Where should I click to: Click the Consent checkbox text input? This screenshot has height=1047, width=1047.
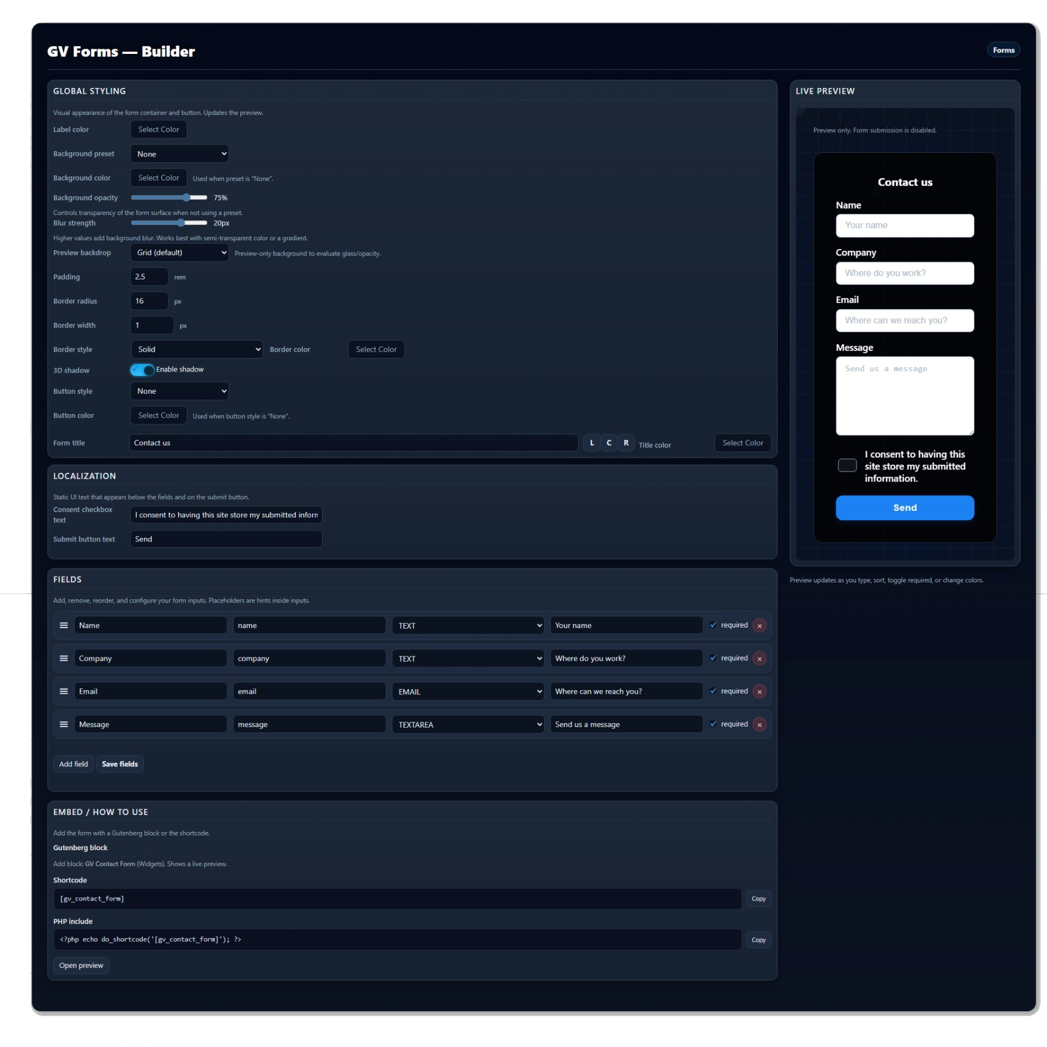226,515
